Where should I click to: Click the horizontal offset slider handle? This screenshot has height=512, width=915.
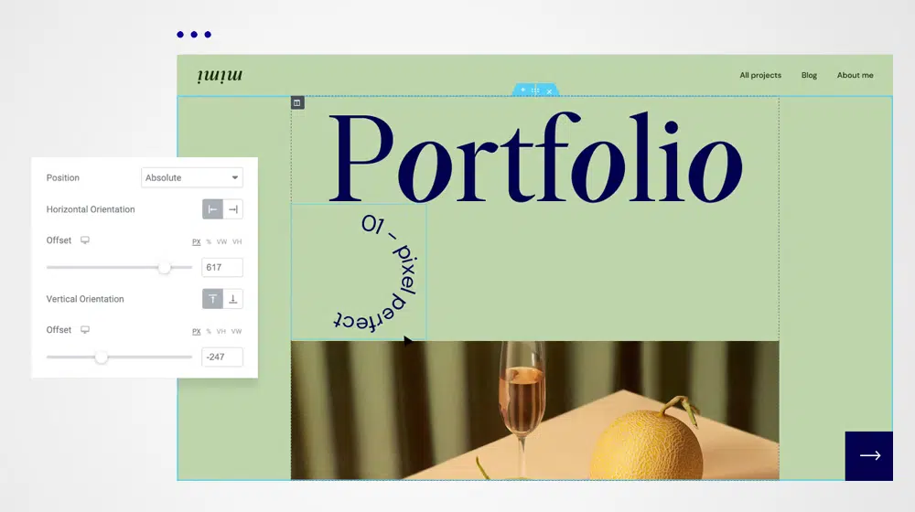(x=165, y=268)
